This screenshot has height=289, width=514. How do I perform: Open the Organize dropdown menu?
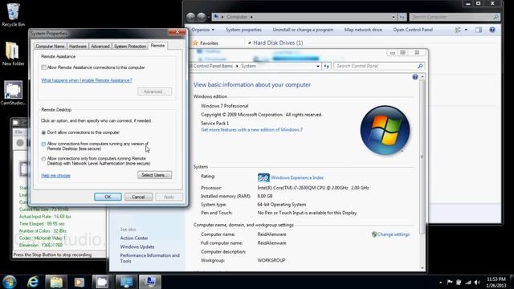(x=203, y=30)
